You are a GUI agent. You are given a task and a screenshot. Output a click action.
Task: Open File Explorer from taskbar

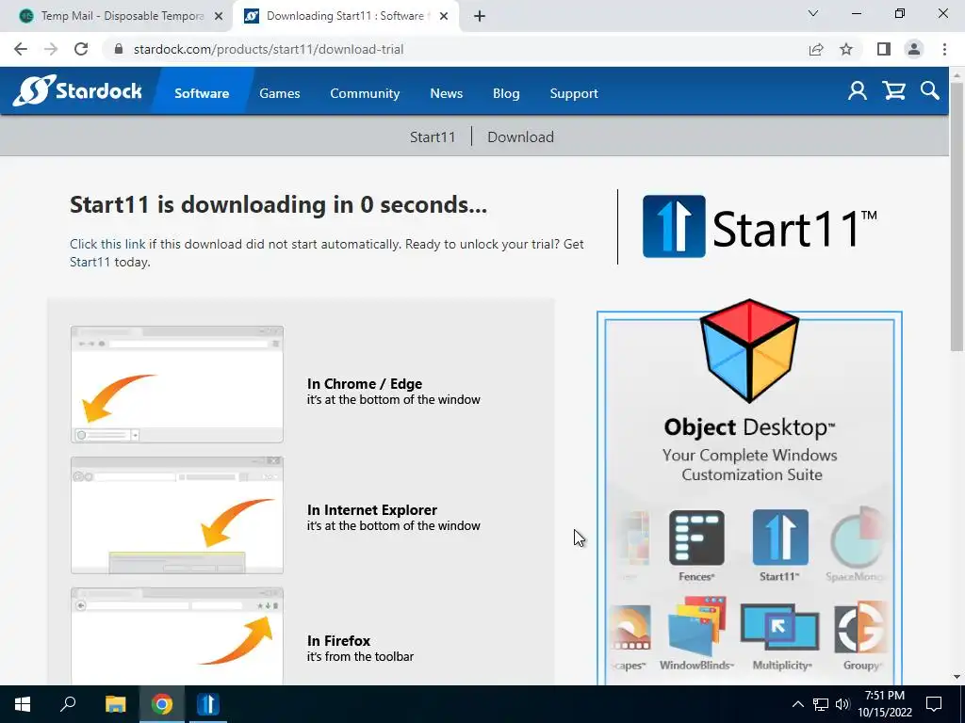115,704
